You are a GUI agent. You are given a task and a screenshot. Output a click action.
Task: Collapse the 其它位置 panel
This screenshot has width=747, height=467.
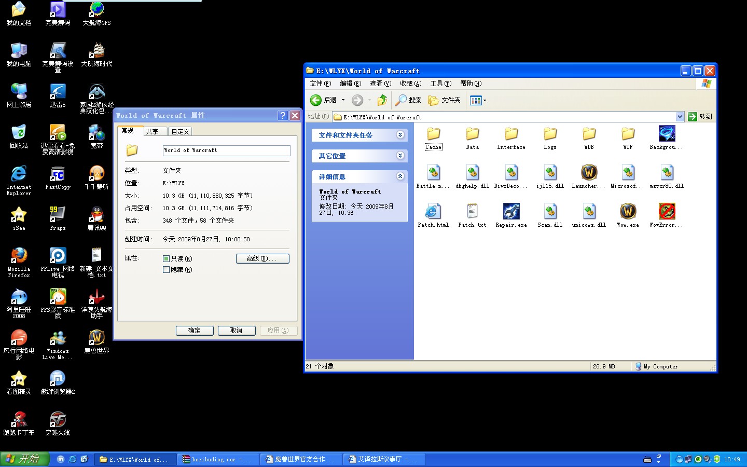coord(400,156)
